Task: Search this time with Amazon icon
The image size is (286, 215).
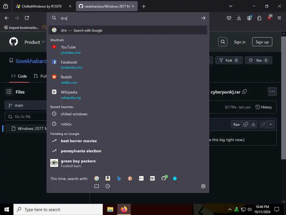Action: 108,178
